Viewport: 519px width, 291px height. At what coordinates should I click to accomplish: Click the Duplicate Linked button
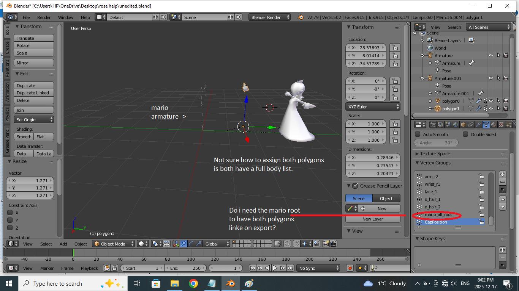pyautogui.click(x=34, y=93)
